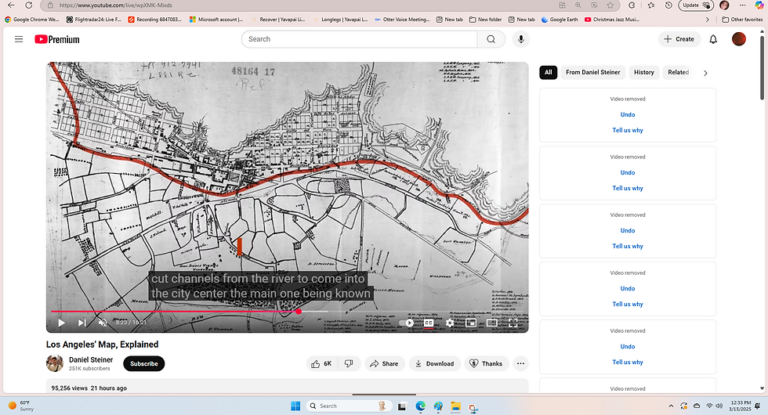Select From Daniel Steiner chip
Screen dimensions: 768x415
click(x=592, y=72)
